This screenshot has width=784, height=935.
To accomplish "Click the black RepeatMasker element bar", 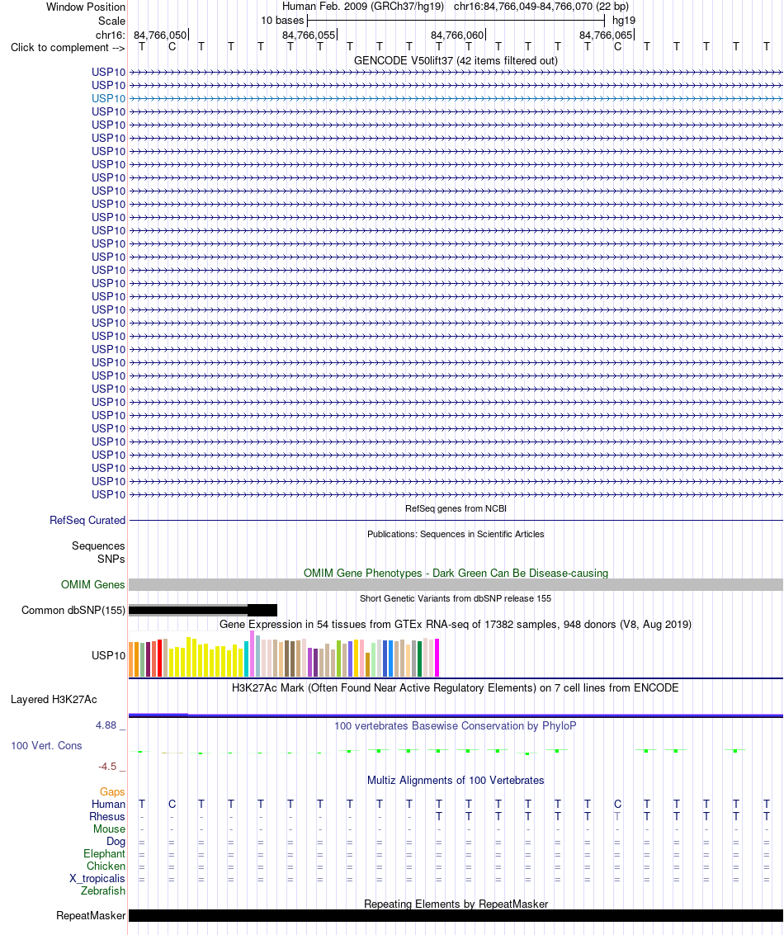I will (x=456, y=915).
